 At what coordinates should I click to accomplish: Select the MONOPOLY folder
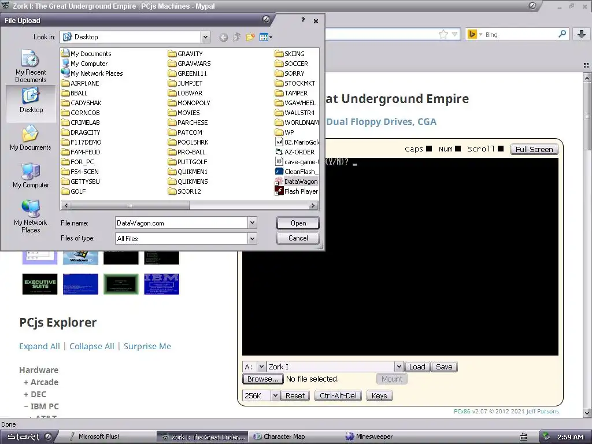click(x=189, y=103)
